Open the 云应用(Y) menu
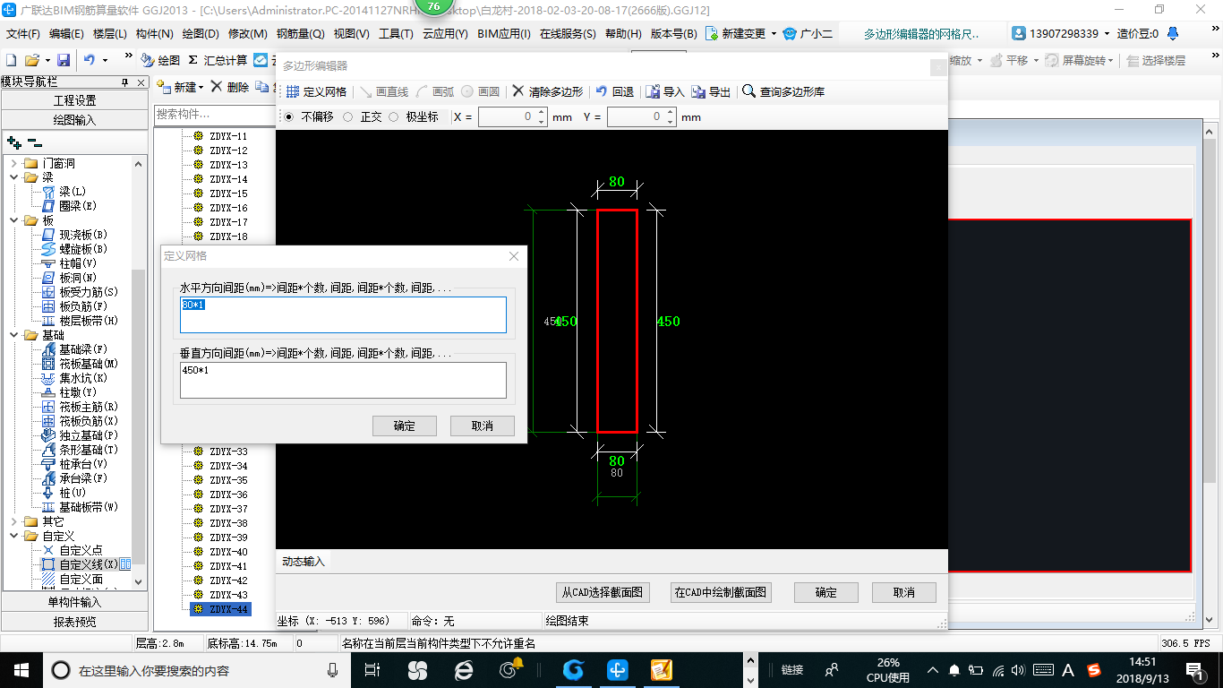The height and width of the screenshot is (688, 1223). pos(445,33)
